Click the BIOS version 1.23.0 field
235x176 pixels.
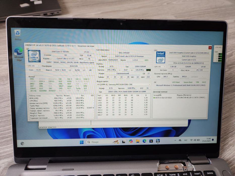(x=135, y=60)
